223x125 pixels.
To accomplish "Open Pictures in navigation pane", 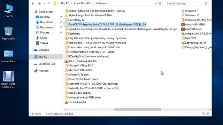I will coord(43,33).
